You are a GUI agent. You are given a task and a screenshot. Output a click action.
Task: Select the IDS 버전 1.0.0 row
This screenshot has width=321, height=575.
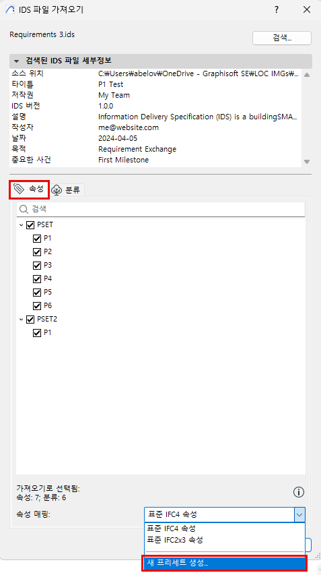tap(155, 106)
